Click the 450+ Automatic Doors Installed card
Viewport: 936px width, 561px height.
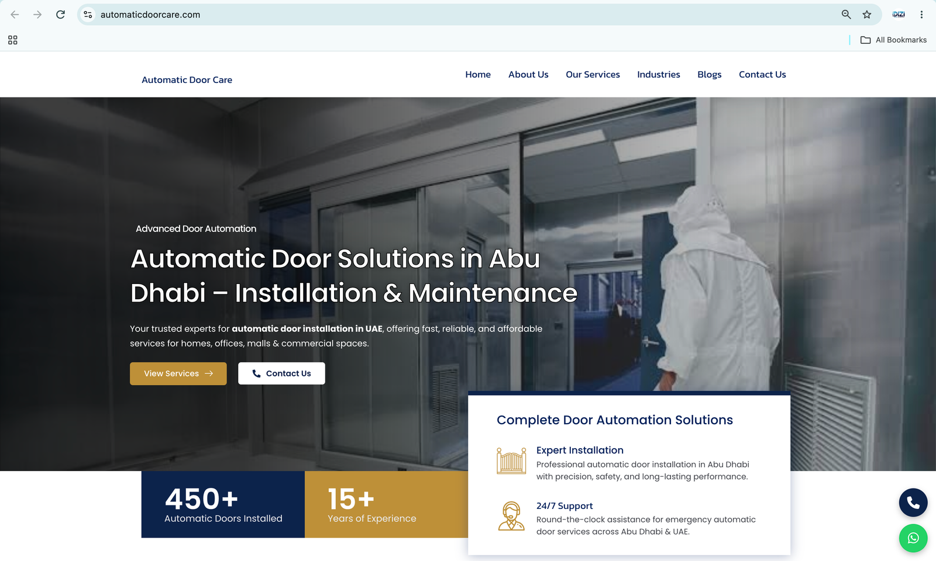(223, 504)
